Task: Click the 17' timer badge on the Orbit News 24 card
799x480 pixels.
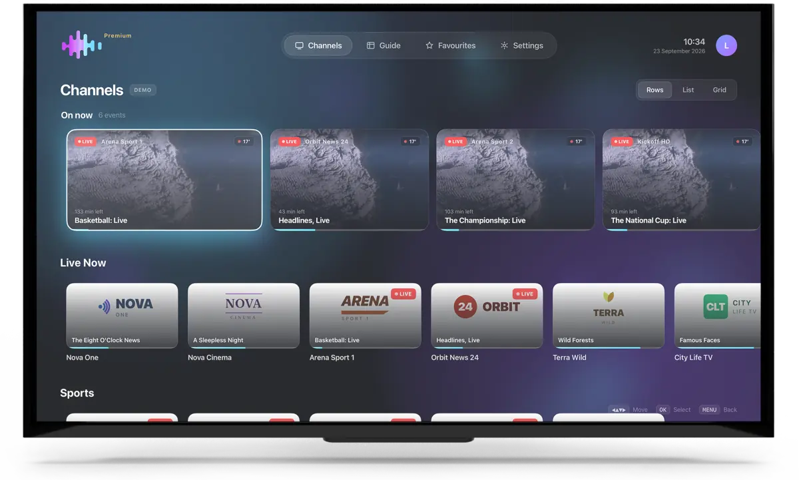Action: coord(410,142)
